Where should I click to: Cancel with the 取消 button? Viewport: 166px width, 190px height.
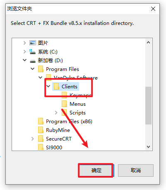[x=136, y=171]
